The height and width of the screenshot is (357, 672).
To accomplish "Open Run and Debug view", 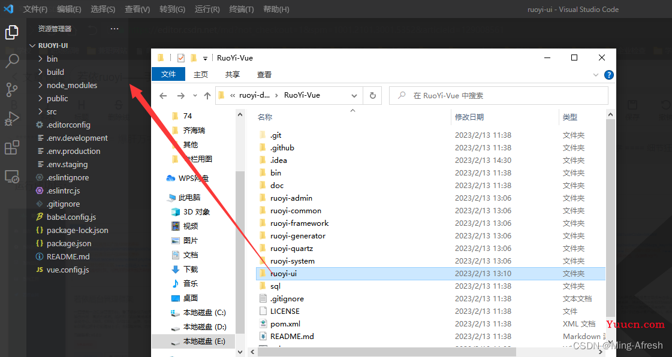I will pyautogui.click(x=12, y=119).
